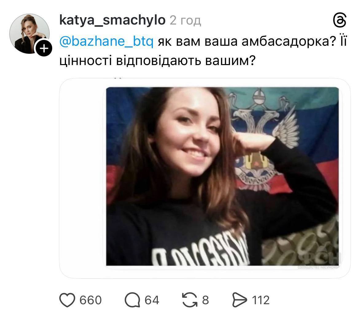The width and height of the screenshot is (362, 321).
Task: Open the @bazhane_btq mention
Action: coord(106,41)
